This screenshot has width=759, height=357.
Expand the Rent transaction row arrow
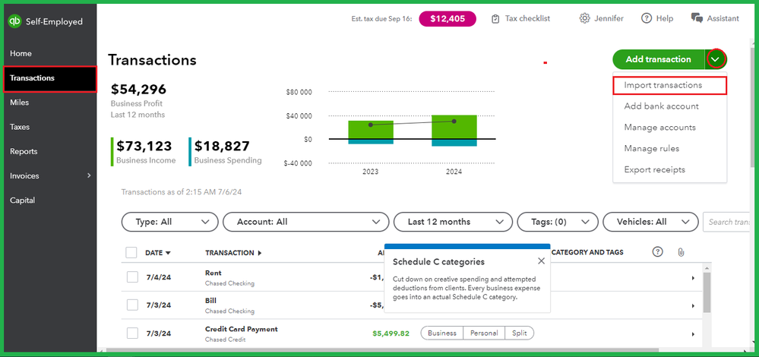(x=693, y=278)
